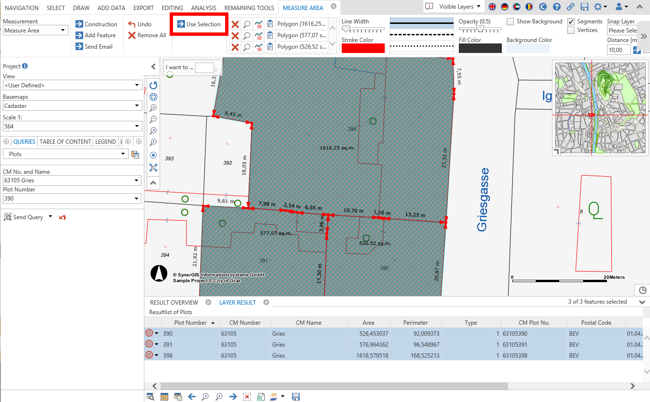Enable the Vertices checkbox
This screenshot has height=402, width=650.
pyautogui.click(x=571, y=30)
